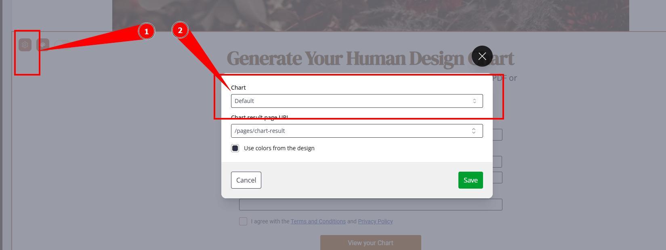The height and width of the screenshot is (250, 666).
Task: Close the dialog with the X button
Action: tap(482, 56)
